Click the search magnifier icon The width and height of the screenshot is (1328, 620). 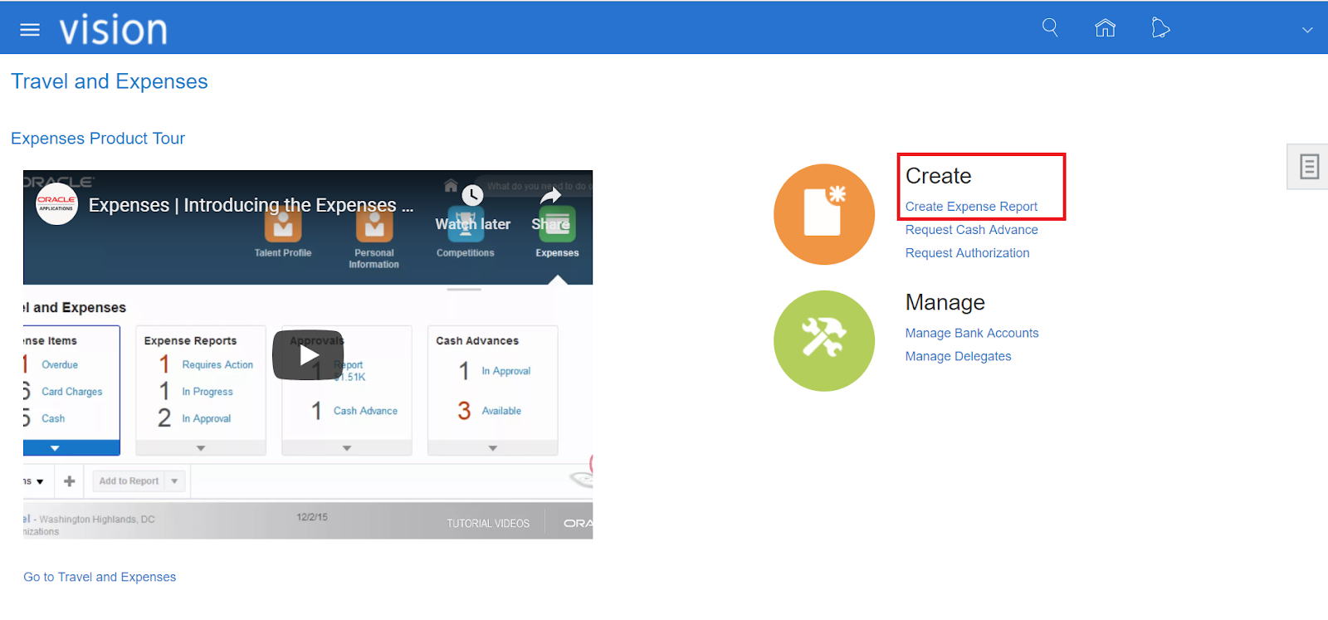coord(1050,27)
